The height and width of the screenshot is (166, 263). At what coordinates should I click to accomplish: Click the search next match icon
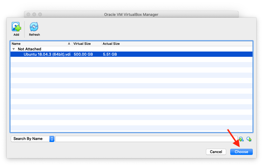coord(249,139)
